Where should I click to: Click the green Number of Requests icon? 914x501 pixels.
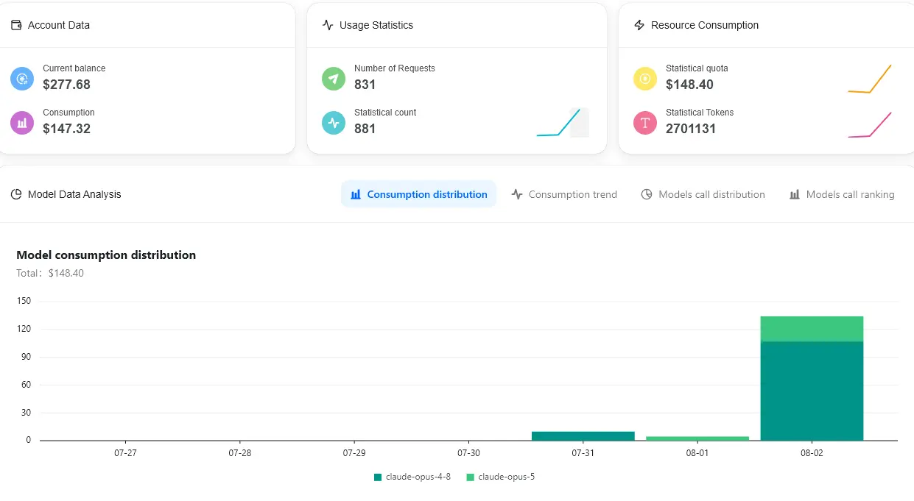tap(334, 79)
